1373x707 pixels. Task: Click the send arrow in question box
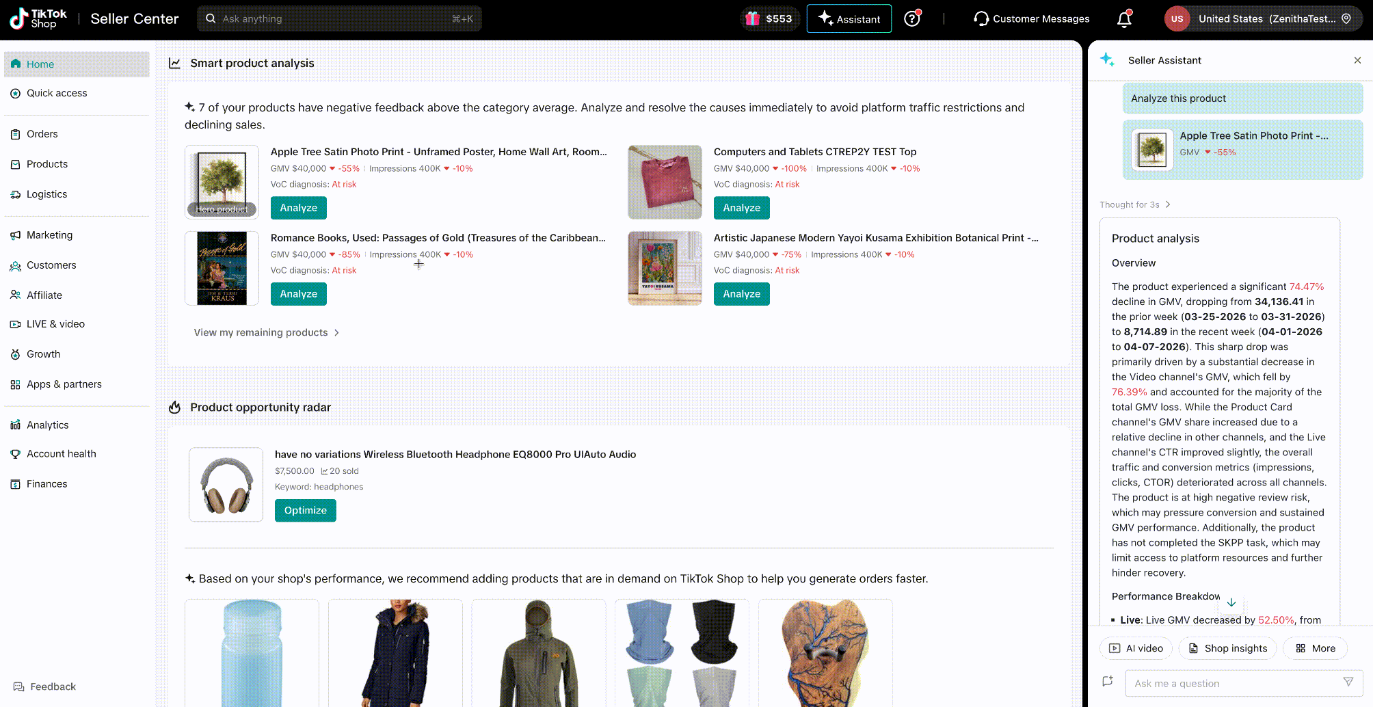coord(1348,682)
